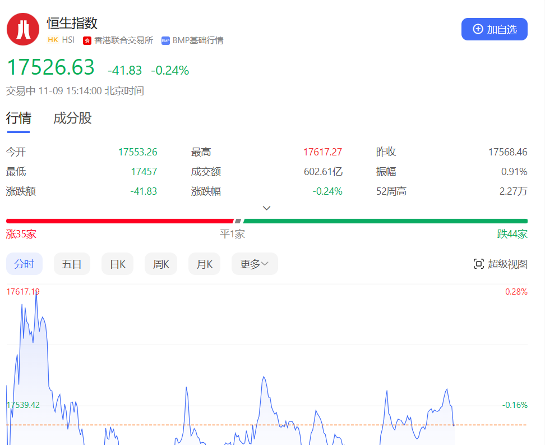Image resolution: width=545 pixels, height=445 pixels.
Task: Switch to the 成分股 tab
Action: pos(72,118)
